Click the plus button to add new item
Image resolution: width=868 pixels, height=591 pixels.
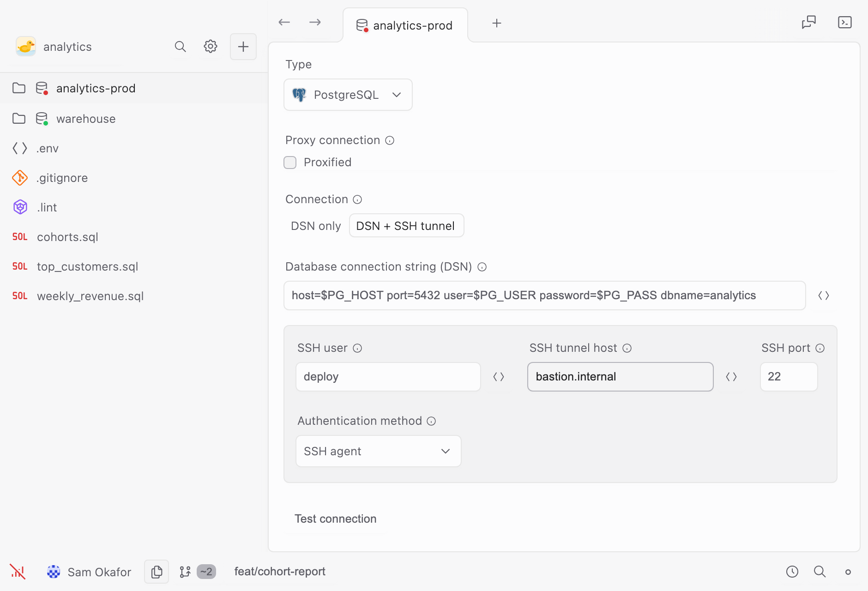pos(243,47)
